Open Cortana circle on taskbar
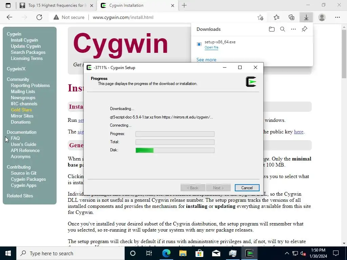Viewport: 347px width, 260px height. [x=132, y=253]
